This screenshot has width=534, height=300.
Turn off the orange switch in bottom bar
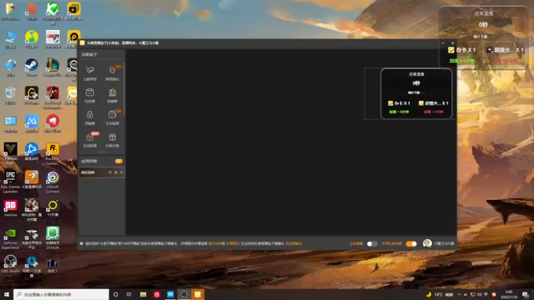pyautogui.click(x=411, y=243)
